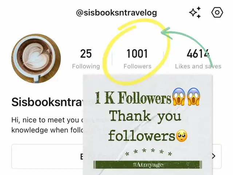Click the second screaming face emoji
The width and height of the screenshot is (233, 175).
pos(193,97)
